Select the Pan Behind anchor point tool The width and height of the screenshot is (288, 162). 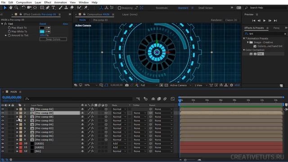tap(35, 8)
